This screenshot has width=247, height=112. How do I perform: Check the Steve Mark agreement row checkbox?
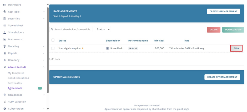53,48
